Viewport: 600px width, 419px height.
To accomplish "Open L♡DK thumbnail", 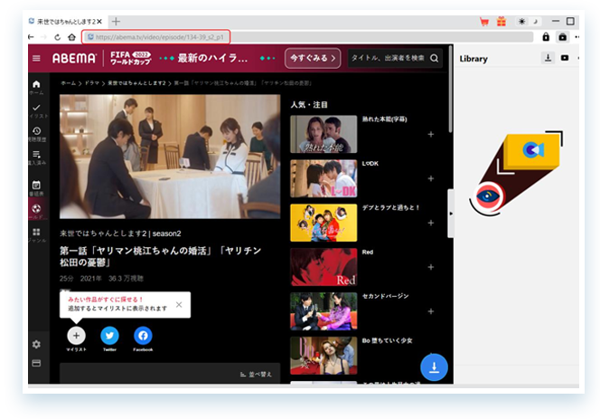I will tap(323, 178).
